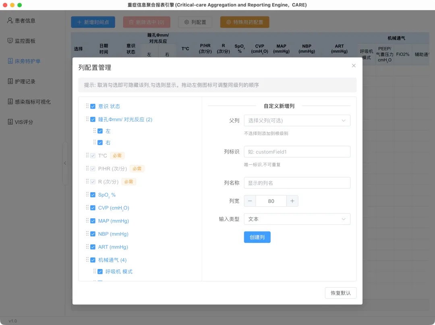Image resolution: width=435 pixels, height=325 pixels.
Task: Click the drag handle for SpO2 %
Action: coord(87,194)
